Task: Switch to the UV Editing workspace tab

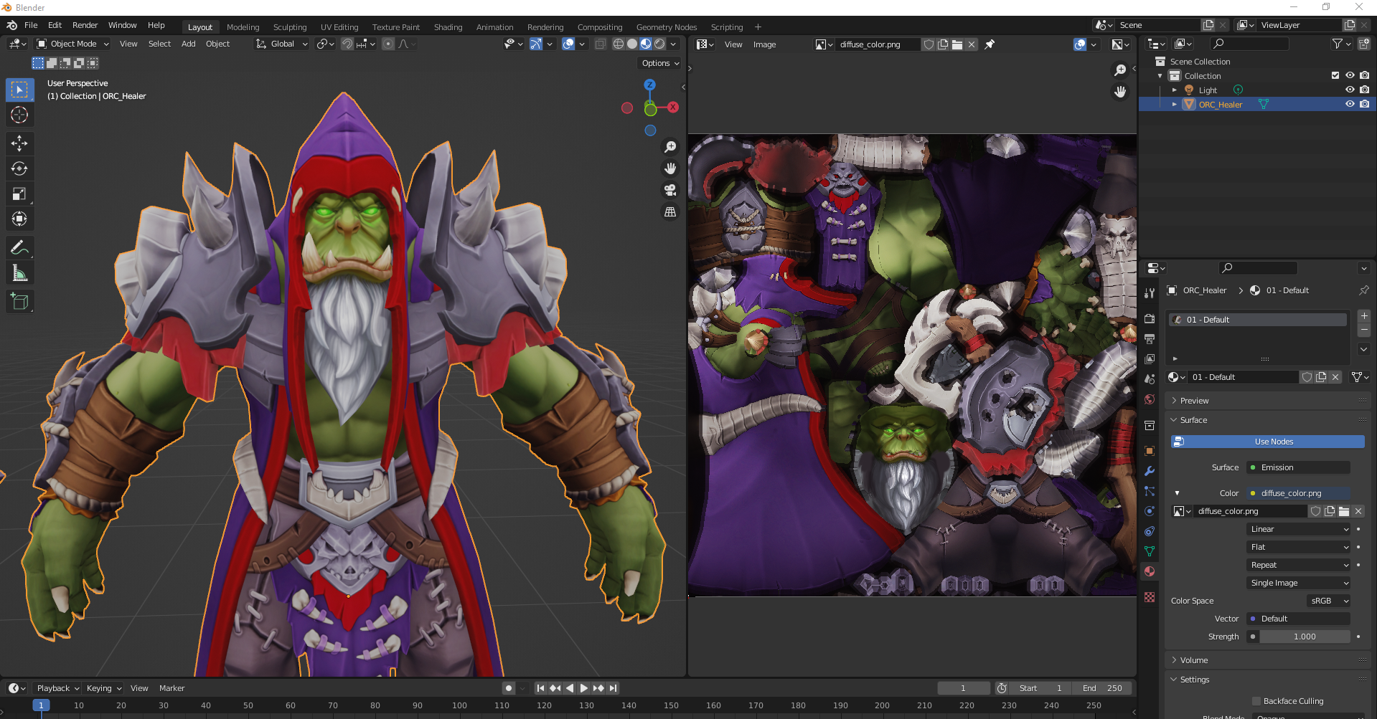Action: tap(339, 27)
